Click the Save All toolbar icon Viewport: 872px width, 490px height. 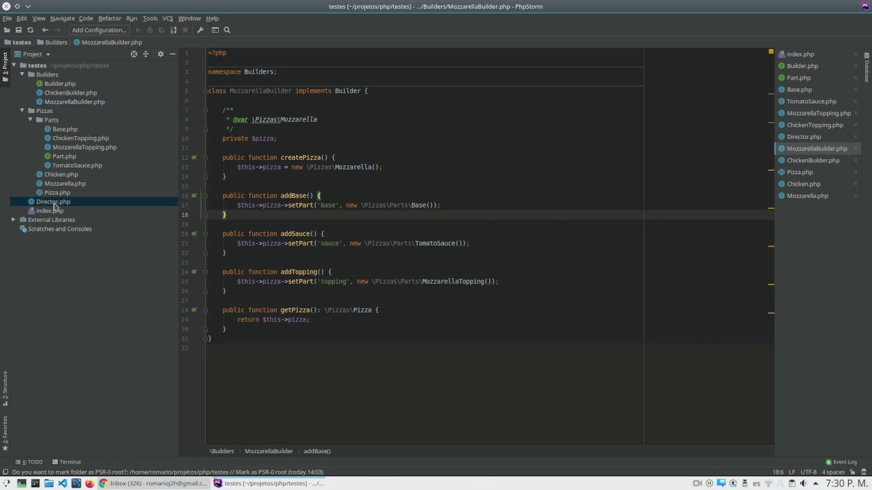pos(18,30)
